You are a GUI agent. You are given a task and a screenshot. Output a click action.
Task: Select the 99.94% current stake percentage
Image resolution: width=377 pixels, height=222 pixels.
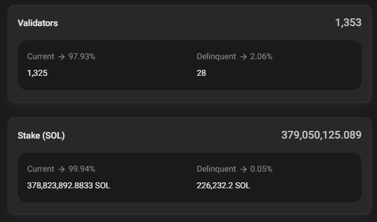(x=82, y=169)
